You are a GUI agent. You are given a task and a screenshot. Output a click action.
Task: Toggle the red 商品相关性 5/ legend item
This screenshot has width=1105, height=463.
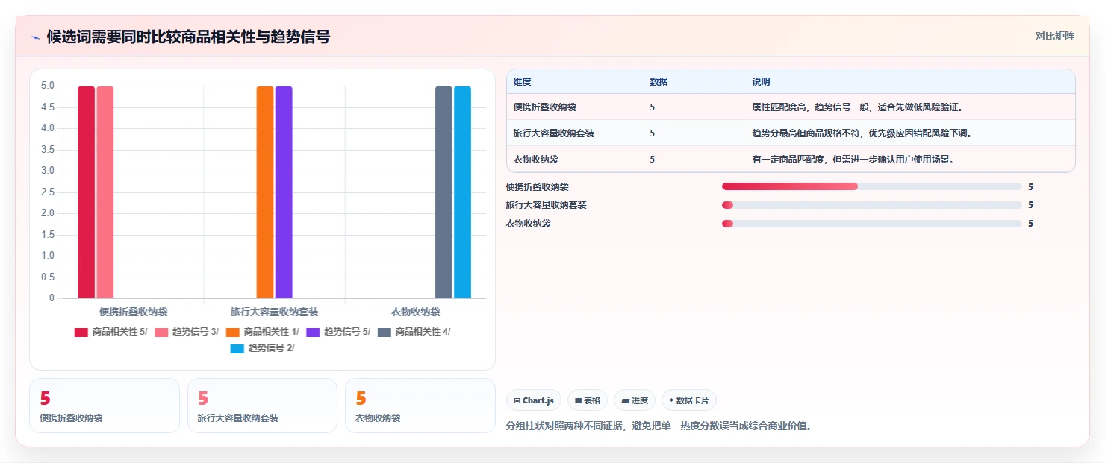tap(110, 332)
